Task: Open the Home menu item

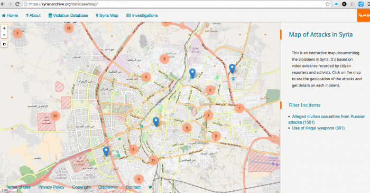Action: coord(10,15)
